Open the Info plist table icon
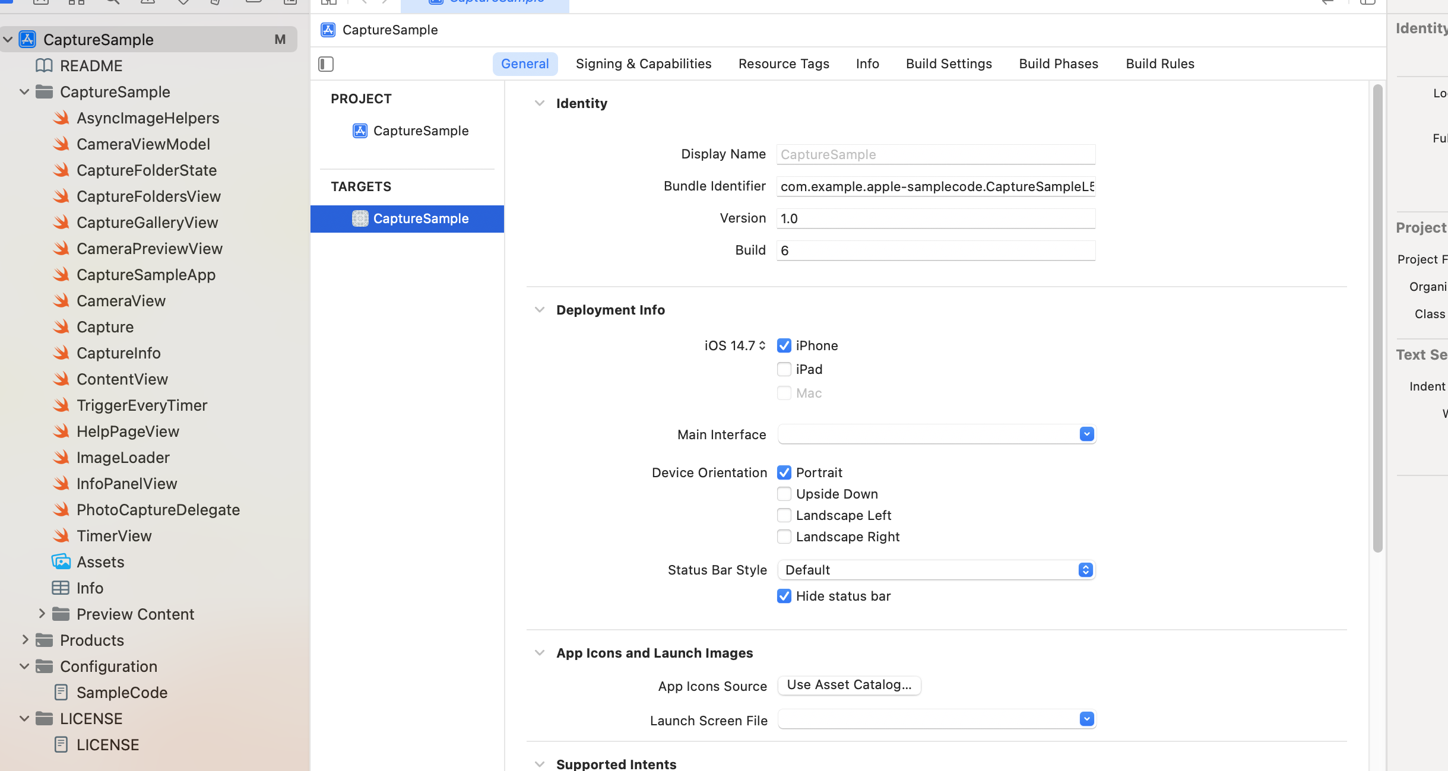This screenshot has height=771, width=1448. 61,588
